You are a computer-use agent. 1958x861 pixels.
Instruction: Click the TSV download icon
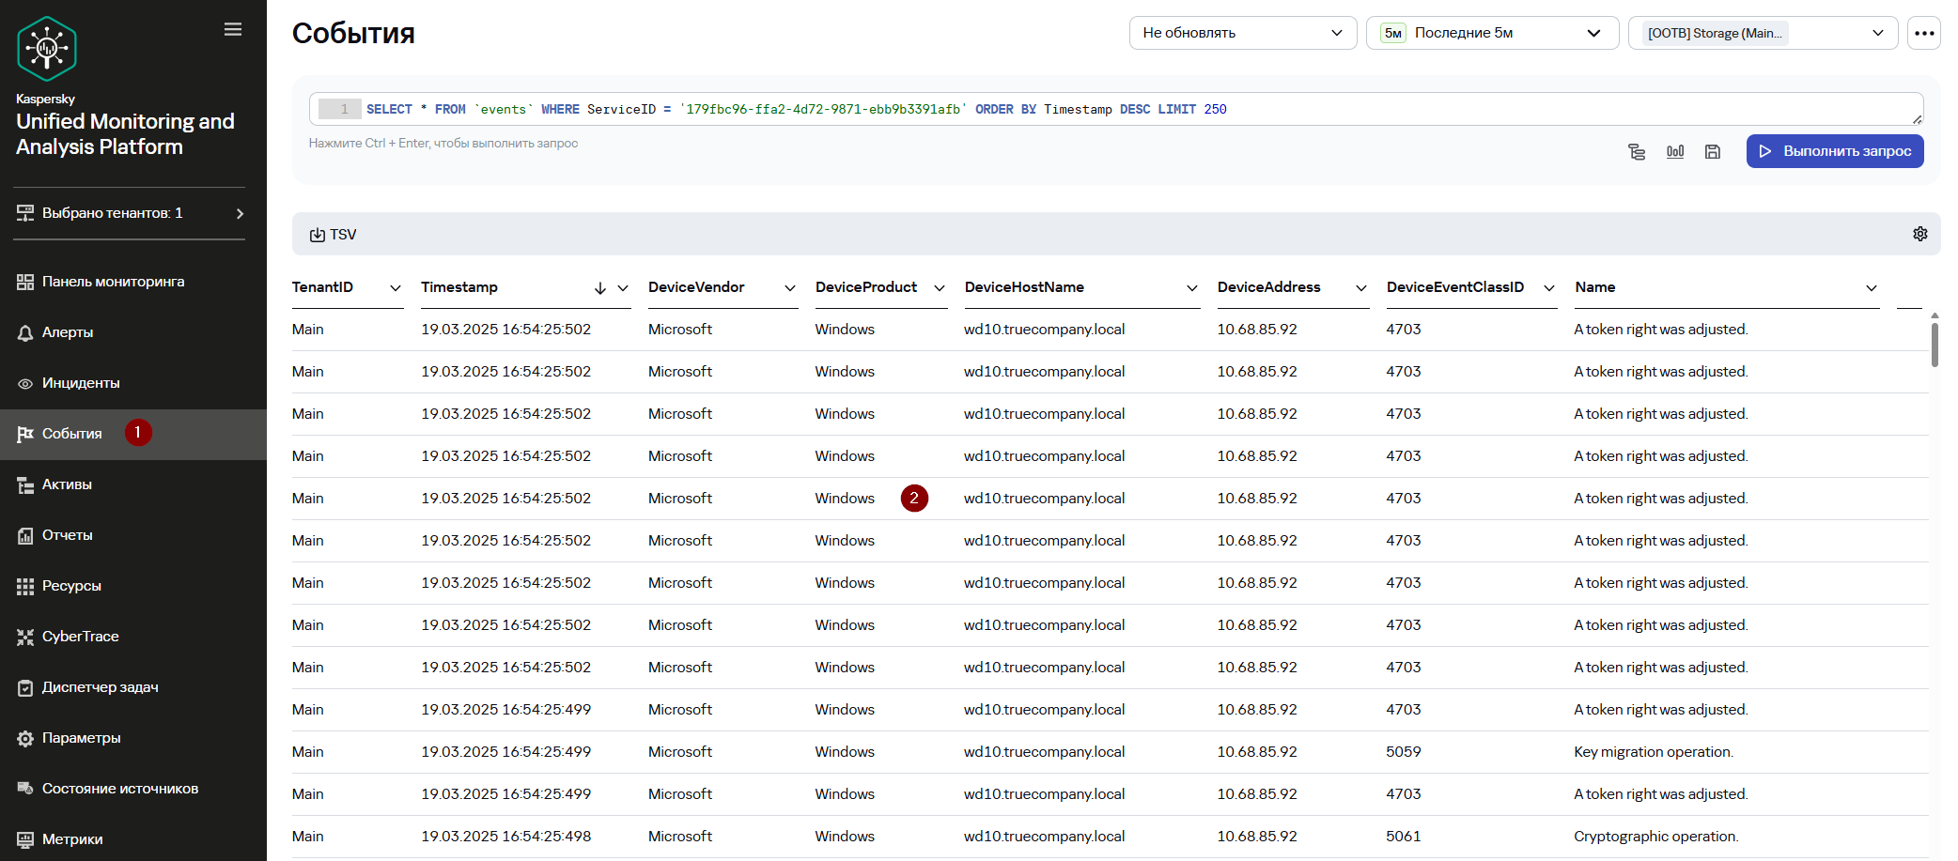coord(318,235)
